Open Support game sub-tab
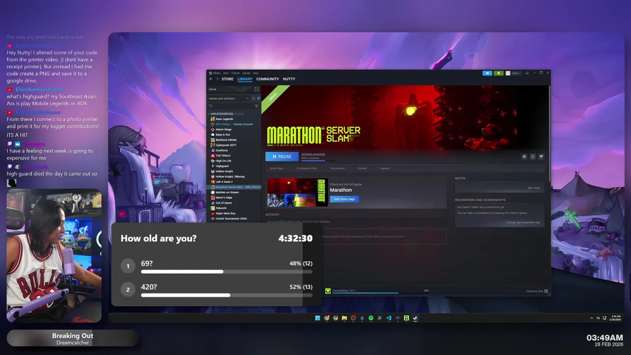 [x=385, y=168]
